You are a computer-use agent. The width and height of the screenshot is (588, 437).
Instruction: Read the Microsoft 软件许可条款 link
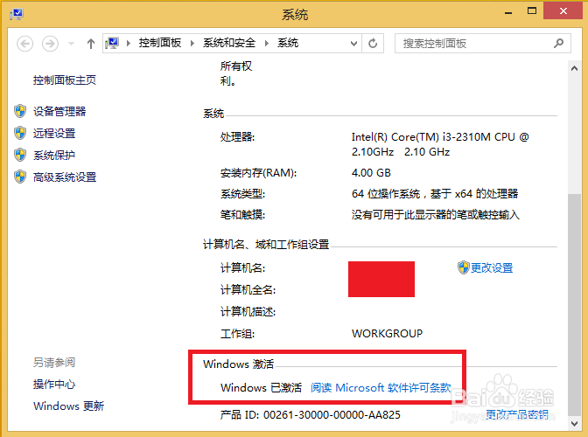pyautogui.click(x=381, y=387)
